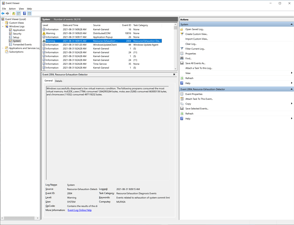Click the Help icon under Event 2004 actions
Image resolution: width=294 pixels, height=225 pixels.
(182, 118)
